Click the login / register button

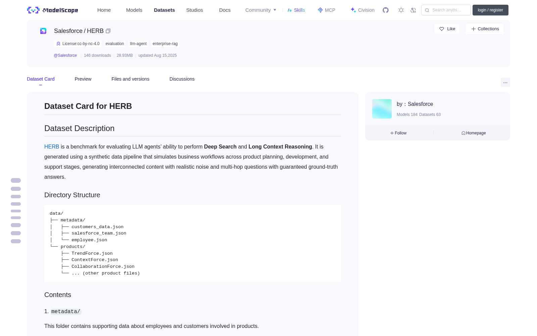point(490,10)
